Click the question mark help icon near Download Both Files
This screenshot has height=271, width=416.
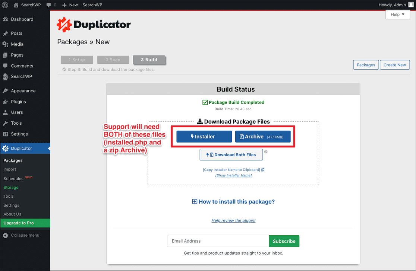point(266,152)
